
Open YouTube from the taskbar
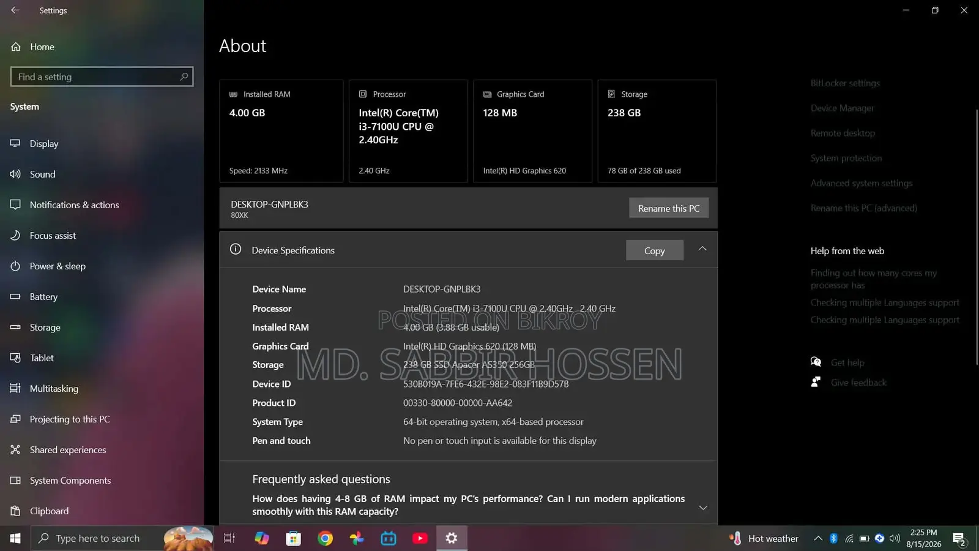[420, 538]
